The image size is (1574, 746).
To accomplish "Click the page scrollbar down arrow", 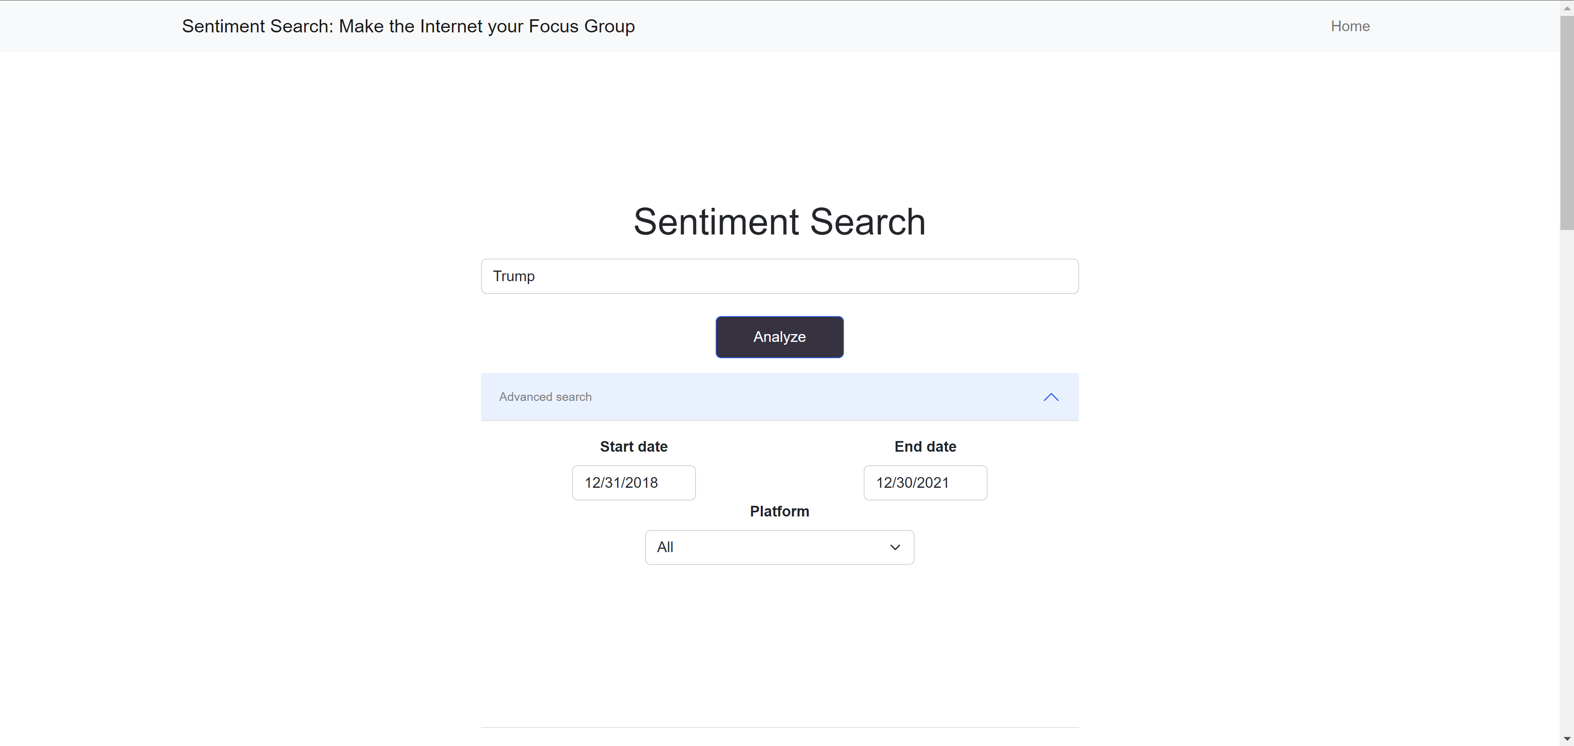I will (1567, 739).
